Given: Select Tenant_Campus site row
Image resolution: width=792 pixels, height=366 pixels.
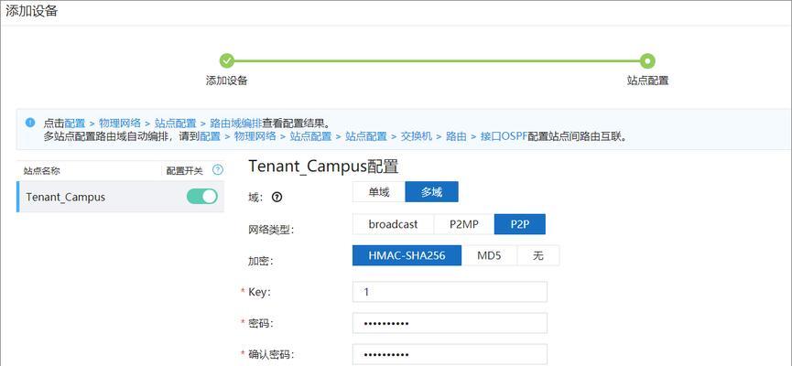Looking at the screenshot, I should point(120,197).
